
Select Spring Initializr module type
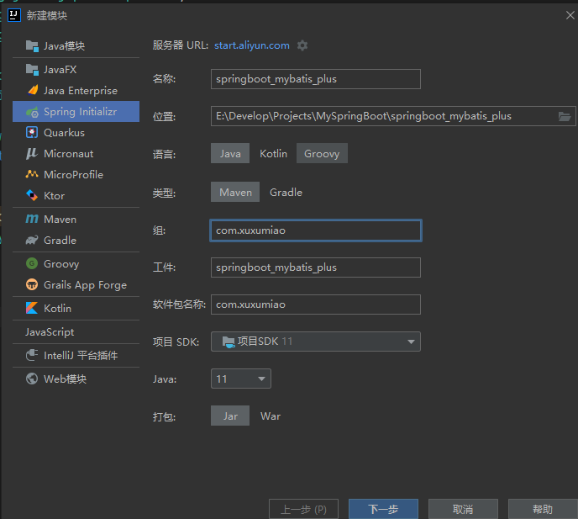[76, 112]
